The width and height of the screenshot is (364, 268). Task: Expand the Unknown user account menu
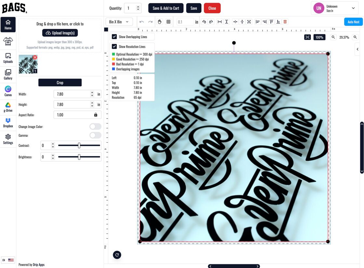coord(334,8)
